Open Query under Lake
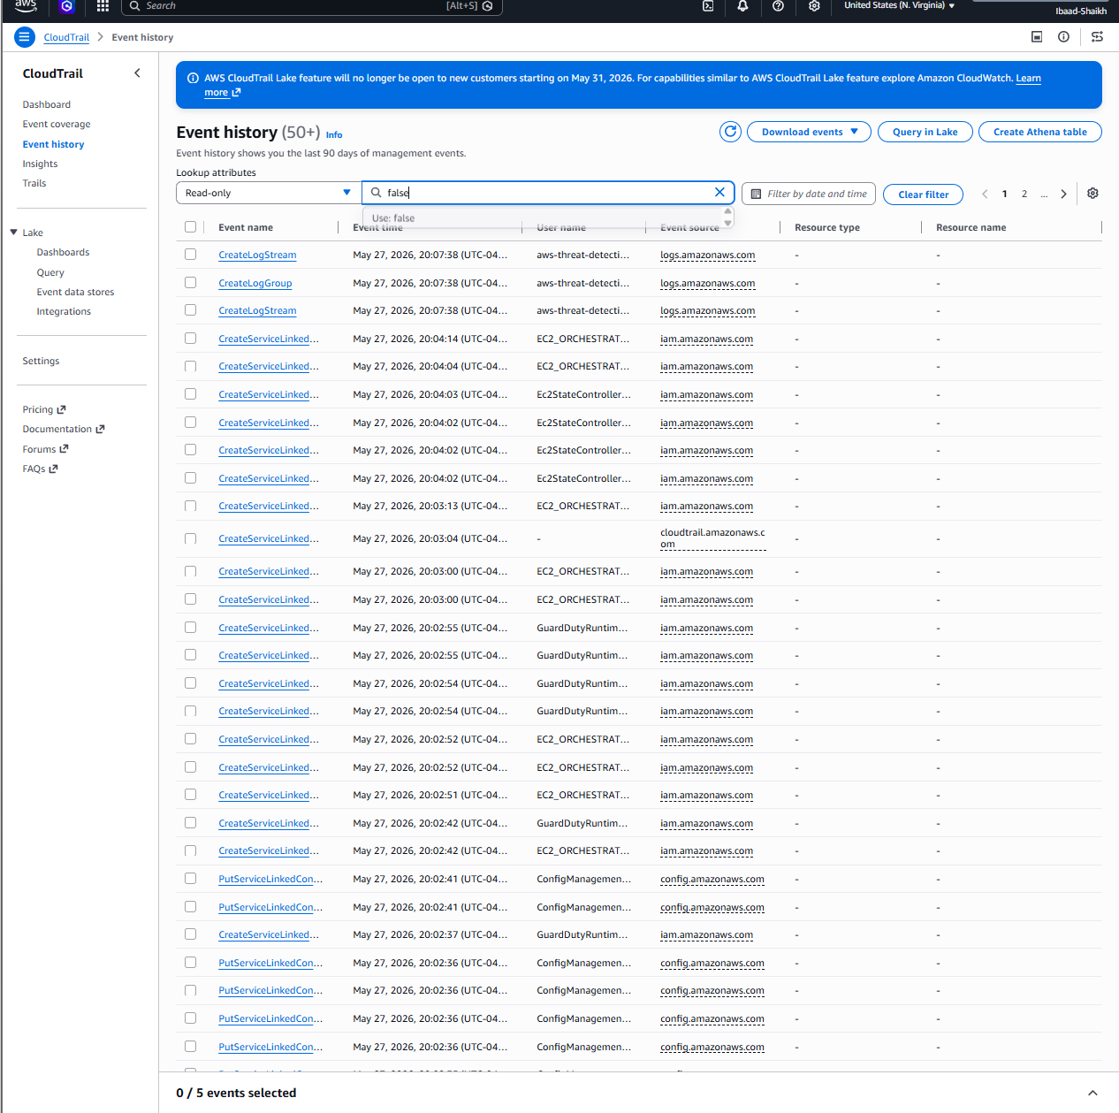Viewport: 1119px width, 1113px height. click(x=50, y=272)
